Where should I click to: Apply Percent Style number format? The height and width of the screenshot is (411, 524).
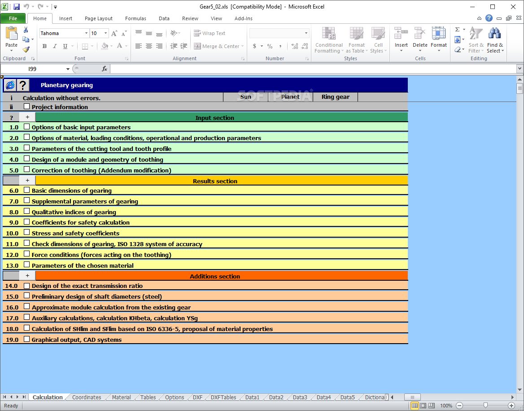coord(270,46)
